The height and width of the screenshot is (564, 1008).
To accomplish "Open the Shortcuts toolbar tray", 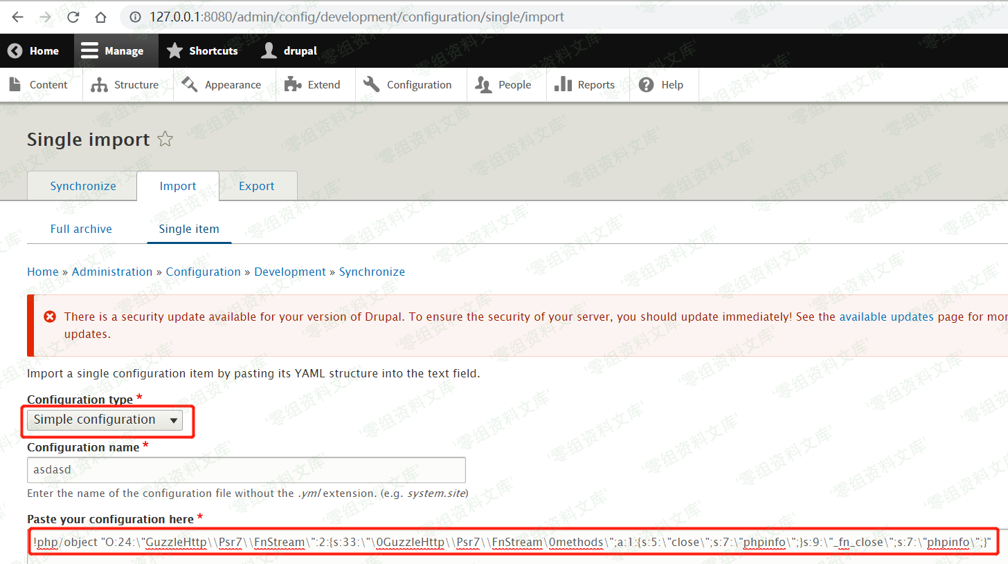I will [x=203, y=51].
